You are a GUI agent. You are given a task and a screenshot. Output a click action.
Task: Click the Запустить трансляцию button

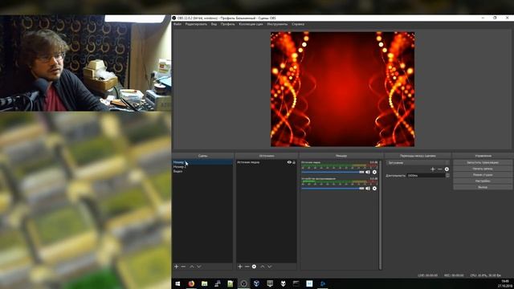(x=483, y=162)
